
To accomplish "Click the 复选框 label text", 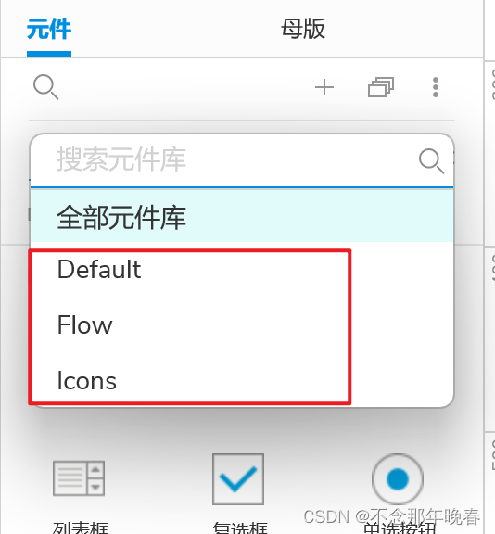I will [240, 528].
